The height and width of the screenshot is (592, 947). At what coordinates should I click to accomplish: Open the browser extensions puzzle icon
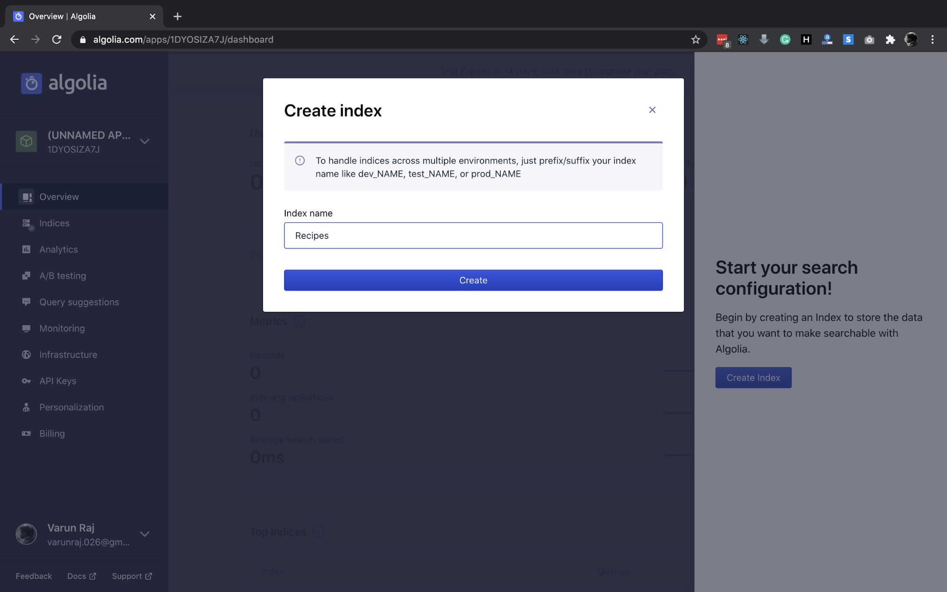[x=890, y=40]
